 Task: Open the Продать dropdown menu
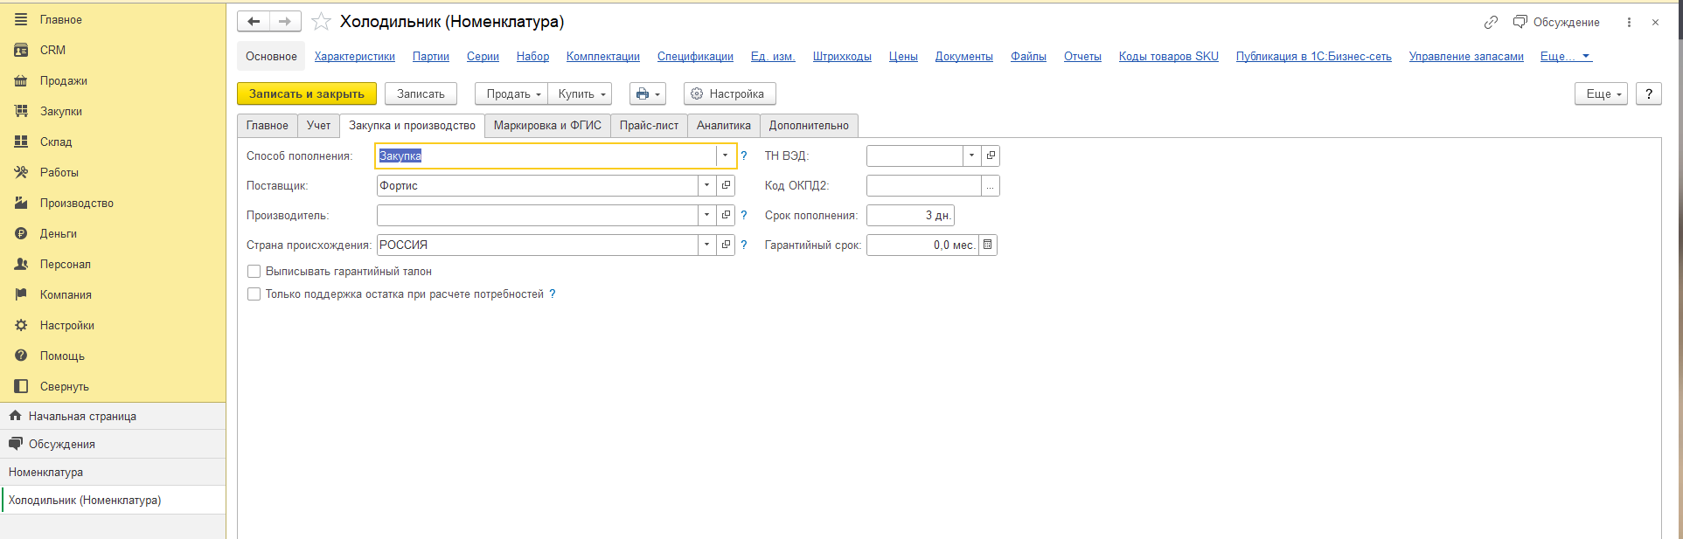511,93
